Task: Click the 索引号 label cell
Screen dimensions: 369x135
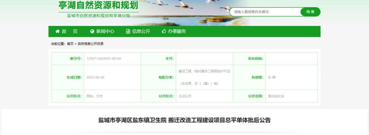Action: click(x=68, y=59)
